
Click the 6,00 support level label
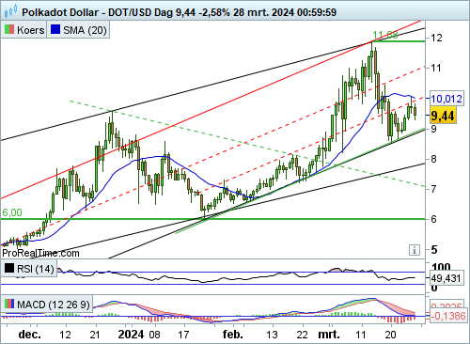click(x=12, y=212)
